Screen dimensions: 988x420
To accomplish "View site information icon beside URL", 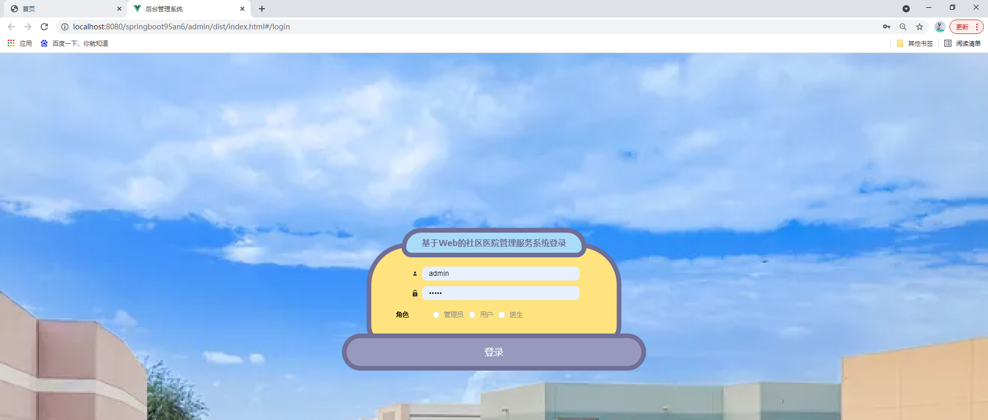I will click(x=65, y=27).
